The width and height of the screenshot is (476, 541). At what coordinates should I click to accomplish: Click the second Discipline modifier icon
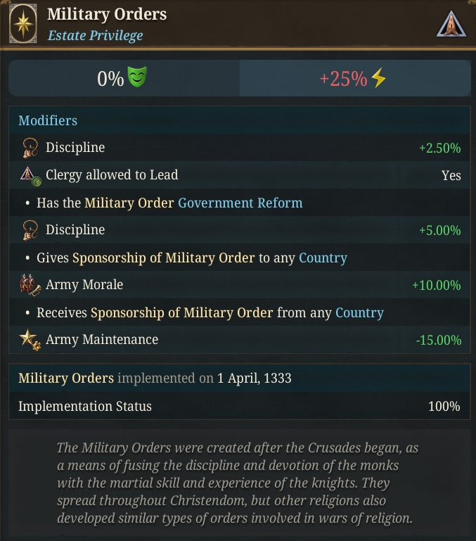30,230
